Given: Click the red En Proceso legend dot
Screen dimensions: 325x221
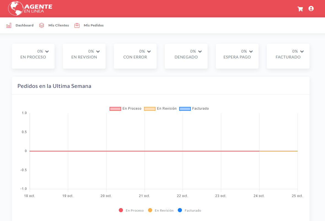Looking at the screenshot, I should click(121, 210).
